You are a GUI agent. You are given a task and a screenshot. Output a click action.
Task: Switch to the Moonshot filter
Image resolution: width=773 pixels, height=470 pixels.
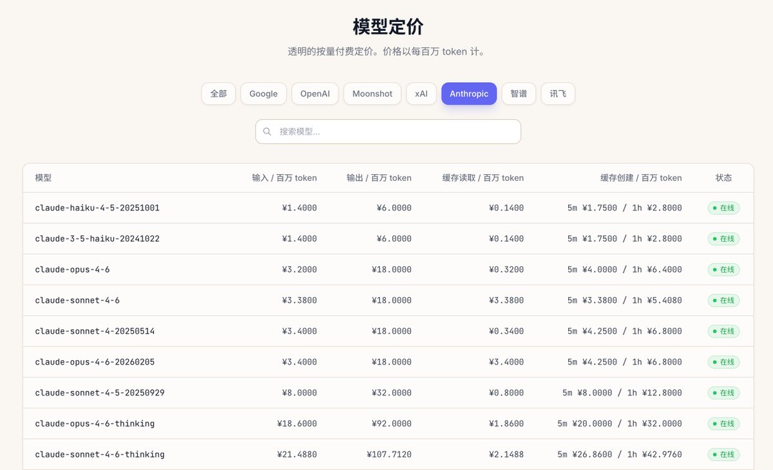[372, 93]
